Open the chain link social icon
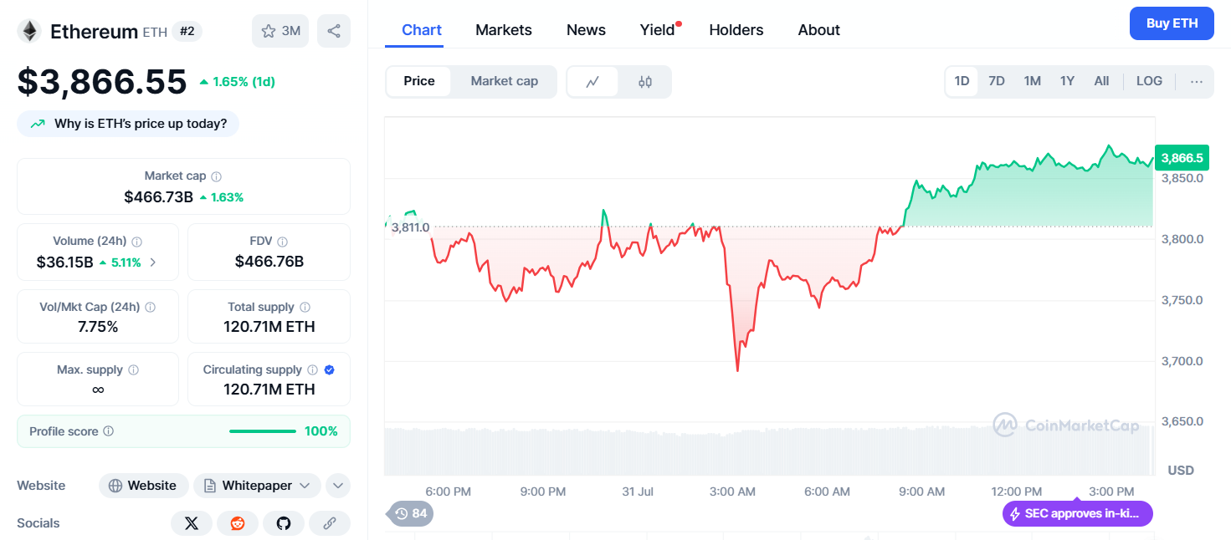The image size is (1231, 540). click(330, 523)
